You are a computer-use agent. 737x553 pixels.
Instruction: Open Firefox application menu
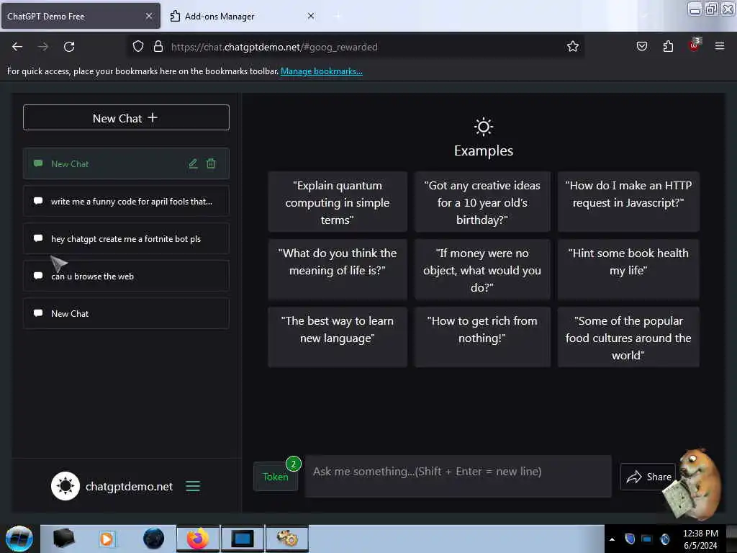click(x=719, y=46)
